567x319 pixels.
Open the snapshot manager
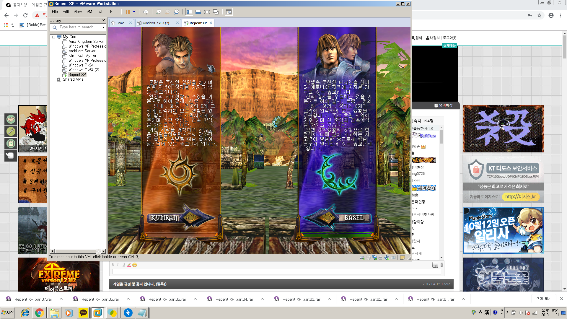pos(176,12)
